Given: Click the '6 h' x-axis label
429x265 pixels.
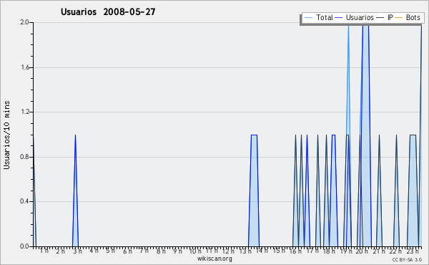Looking at the screenshot, I should pyautogui.click(x=127, y=251).
